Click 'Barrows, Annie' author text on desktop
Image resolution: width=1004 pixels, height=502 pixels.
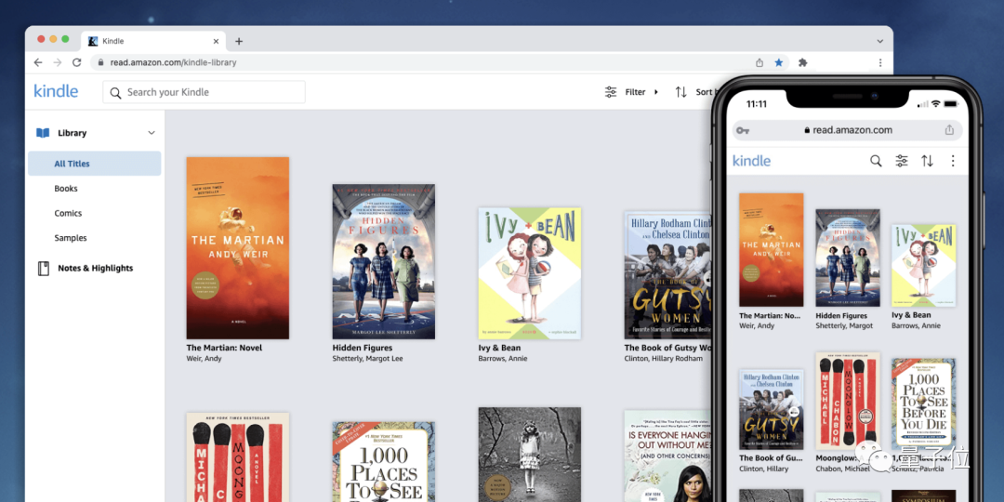coord(503,359)
